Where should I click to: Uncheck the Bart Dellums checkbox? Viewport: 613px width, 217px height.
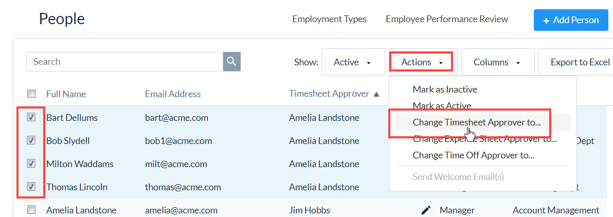pos(31,117)
